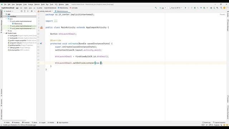Click the Profile app toolbar icon
229x129 pixels.
tap(201, 8)
